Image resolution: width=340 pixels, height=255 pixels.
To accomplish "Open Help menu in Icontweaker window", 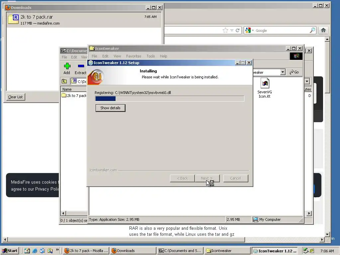I will [163, 56].
